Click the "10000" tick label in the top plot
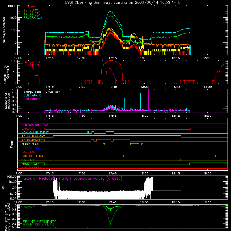Screen dimensions: 231x231 tap(12, 6)
